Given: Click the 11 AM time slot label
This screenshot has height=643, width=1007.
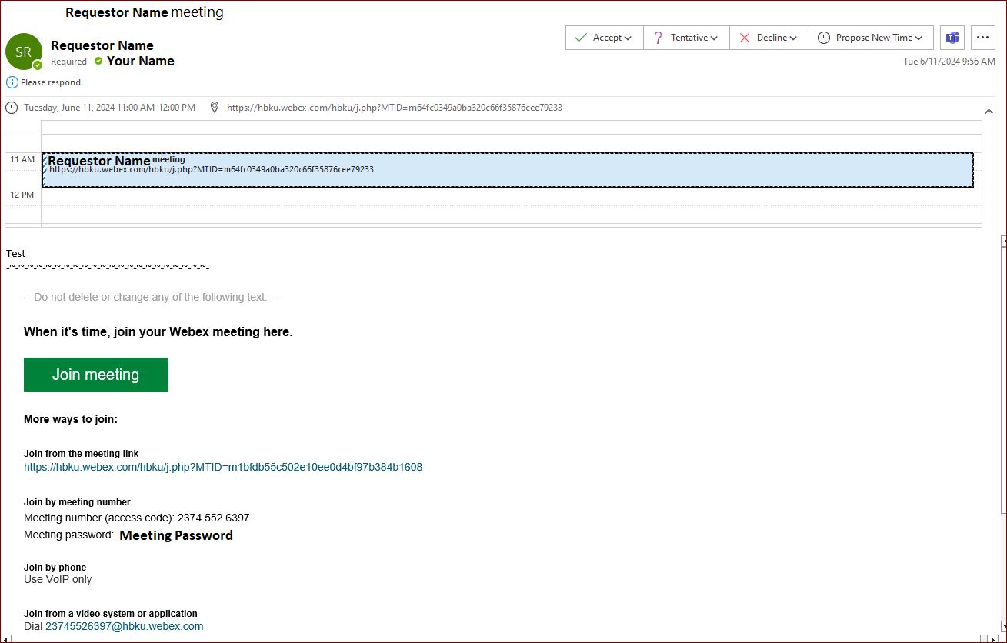Looking at the screenshot, I should tap(22, 159).
